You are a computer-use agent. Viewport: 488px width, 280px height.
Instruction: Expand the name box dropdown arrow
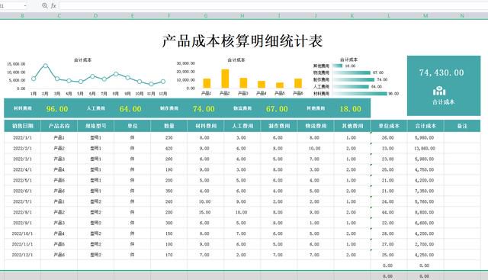click(x=25, y=5)
